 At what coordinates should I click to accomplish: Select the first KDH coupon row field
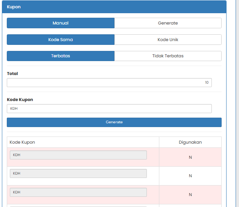(78, 155)
